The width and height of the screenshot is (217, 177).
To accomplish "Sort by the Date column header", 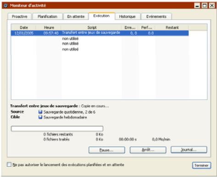I will pyautogui.click(x=23, y=27).
